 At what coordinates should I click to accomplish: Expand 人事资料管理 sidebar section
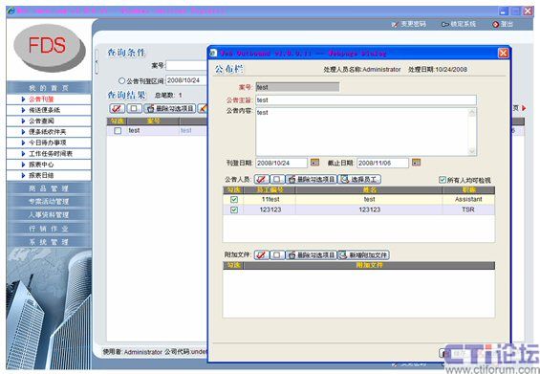click(x=49, y=215)
